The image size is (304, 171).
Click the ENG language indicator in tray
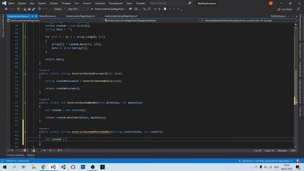pos(276,167)
